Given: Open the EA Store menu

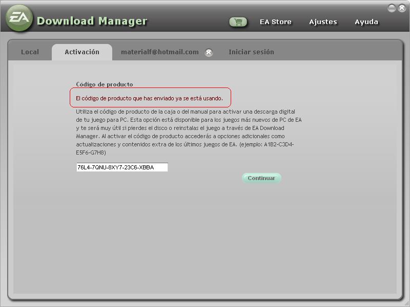Looking at the screenshot, I should click(x=276, y=22).
